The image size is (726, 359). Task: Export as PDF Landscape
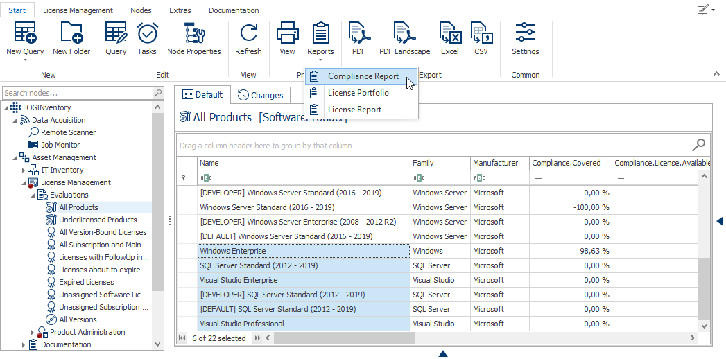(405, 33)
